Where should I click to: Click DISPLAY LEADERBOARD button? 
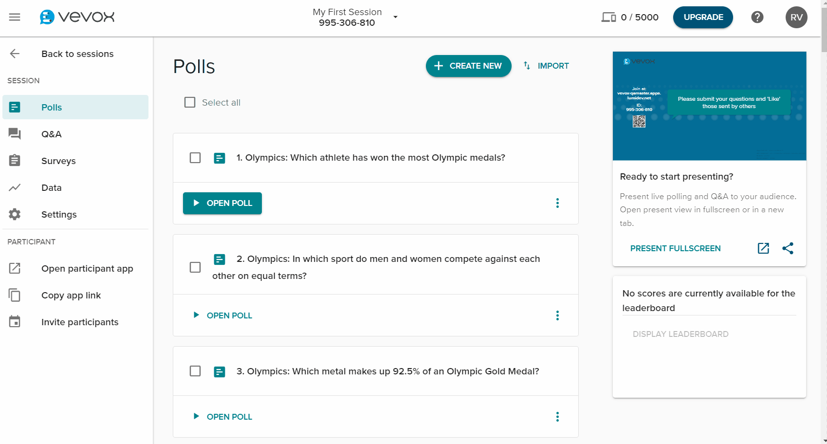(680, 334)
